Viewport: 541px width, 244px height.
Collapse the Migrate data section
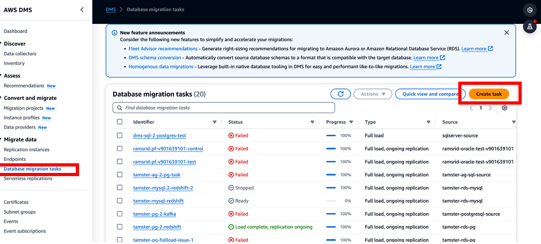point(1,139)
